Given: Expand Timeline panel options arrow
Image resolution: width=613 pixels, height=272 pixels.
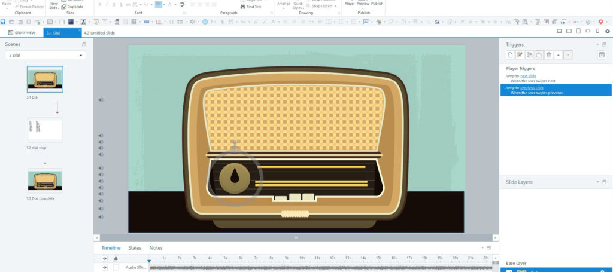Looking at the screenshot, I should 482,248.
